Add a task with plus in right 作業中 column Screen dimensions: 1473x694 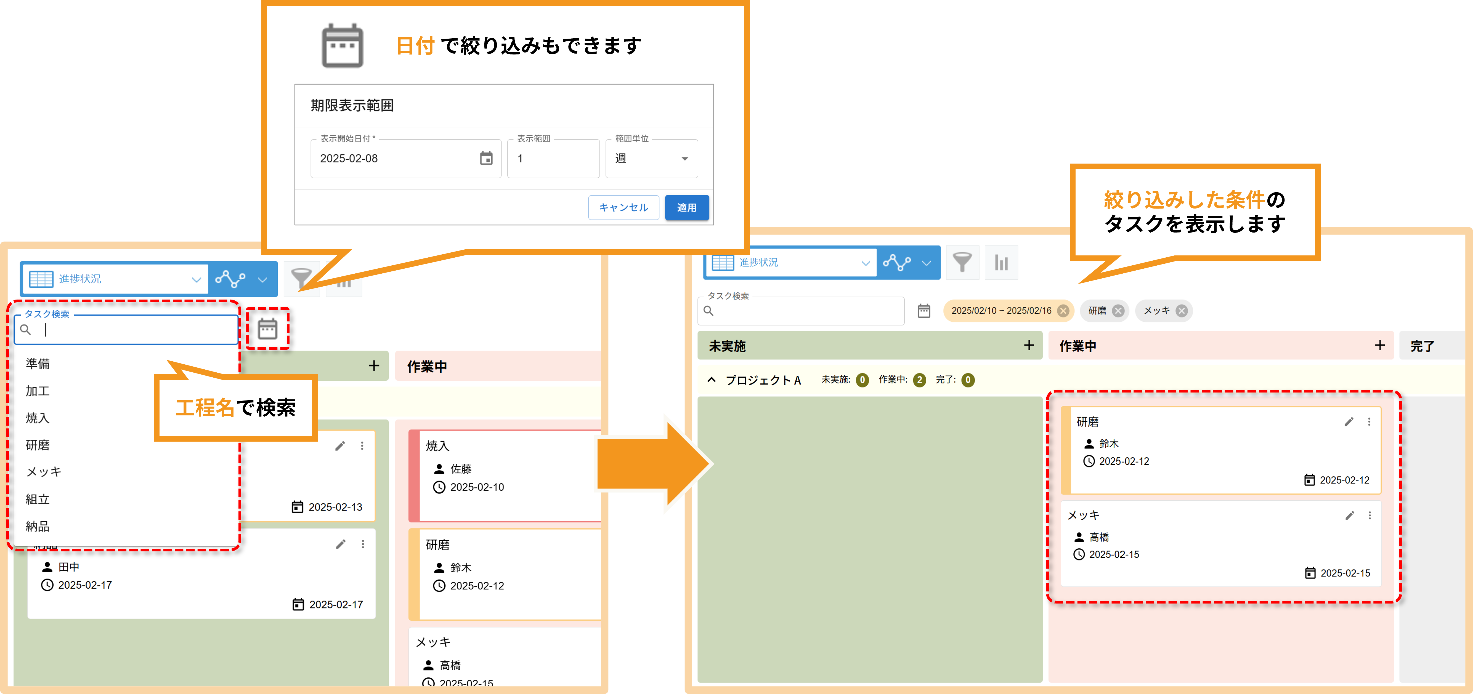[1380, 345]
